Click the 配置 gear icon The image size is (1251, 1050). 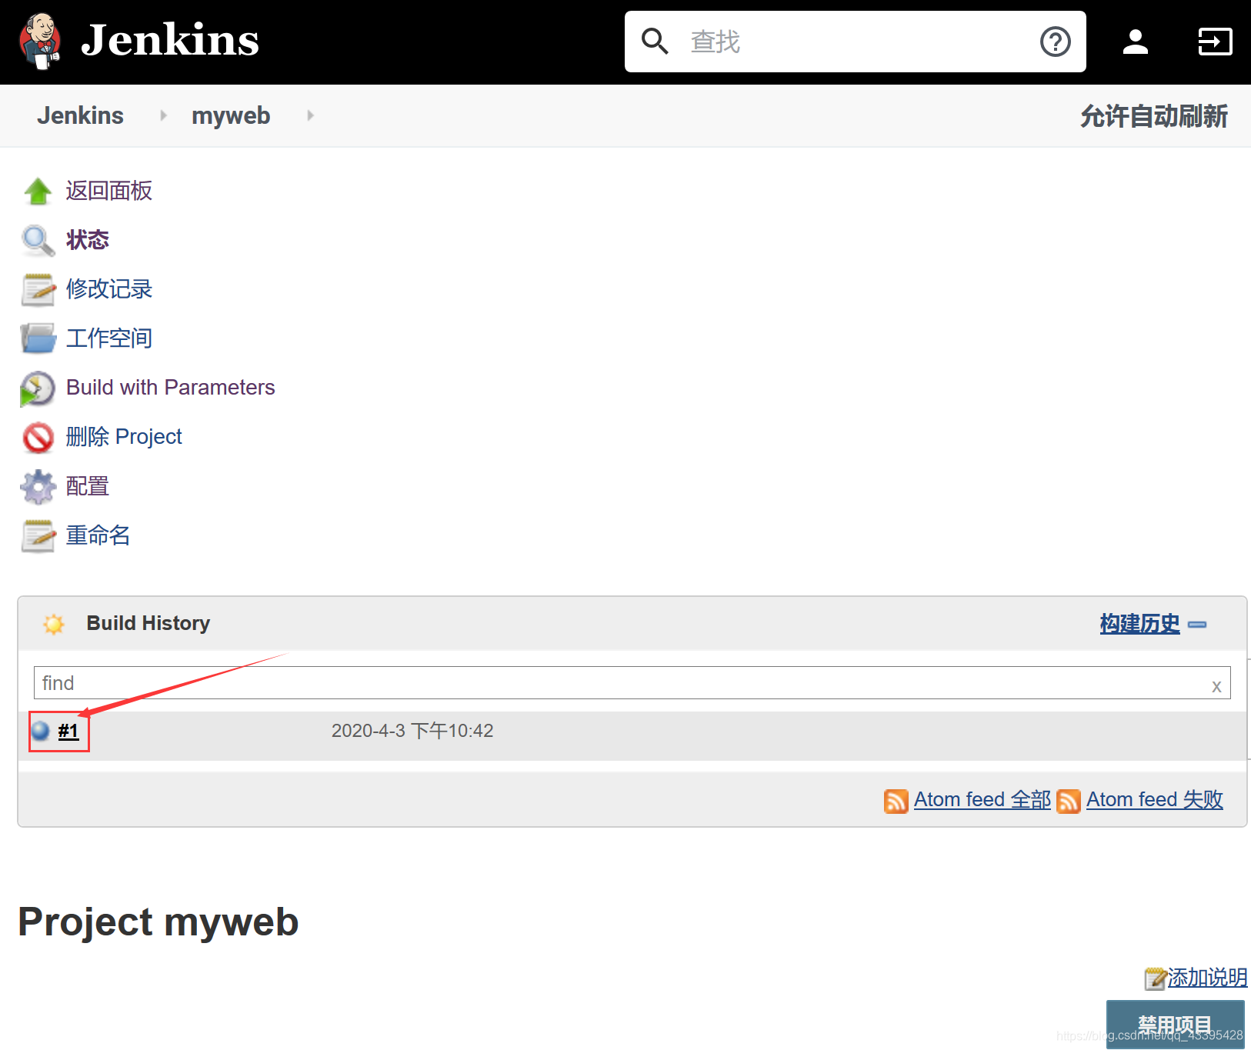[x=38, y=487]
